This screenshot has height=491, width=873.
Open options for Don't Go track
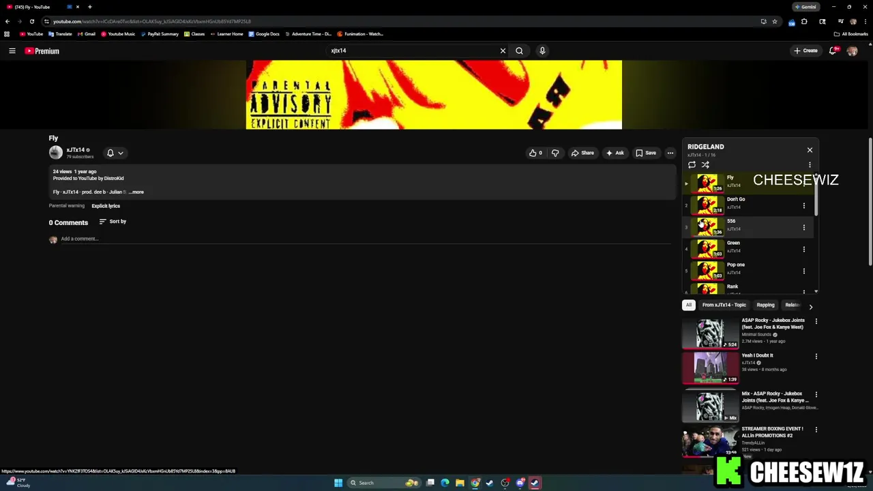tap(803, 205)
